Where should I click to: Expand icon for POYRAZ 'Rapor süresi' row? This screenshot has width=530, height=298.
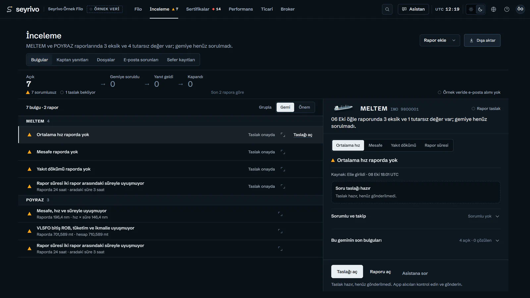pyautogui.click(x=280, y=249)
